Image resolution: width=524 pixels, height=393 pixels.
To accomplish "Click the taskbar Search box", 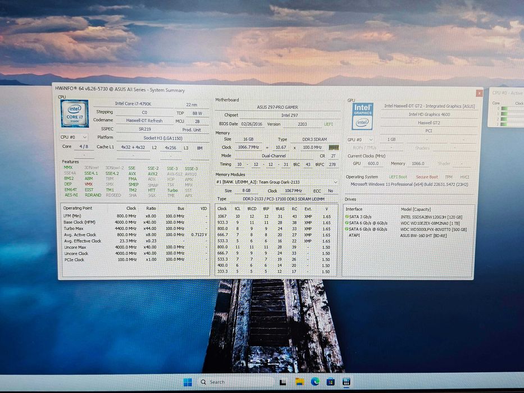I will pyautogui.click(x=235, y=382).
